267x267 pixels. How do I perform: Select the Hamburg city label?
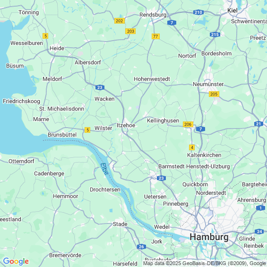209,237
